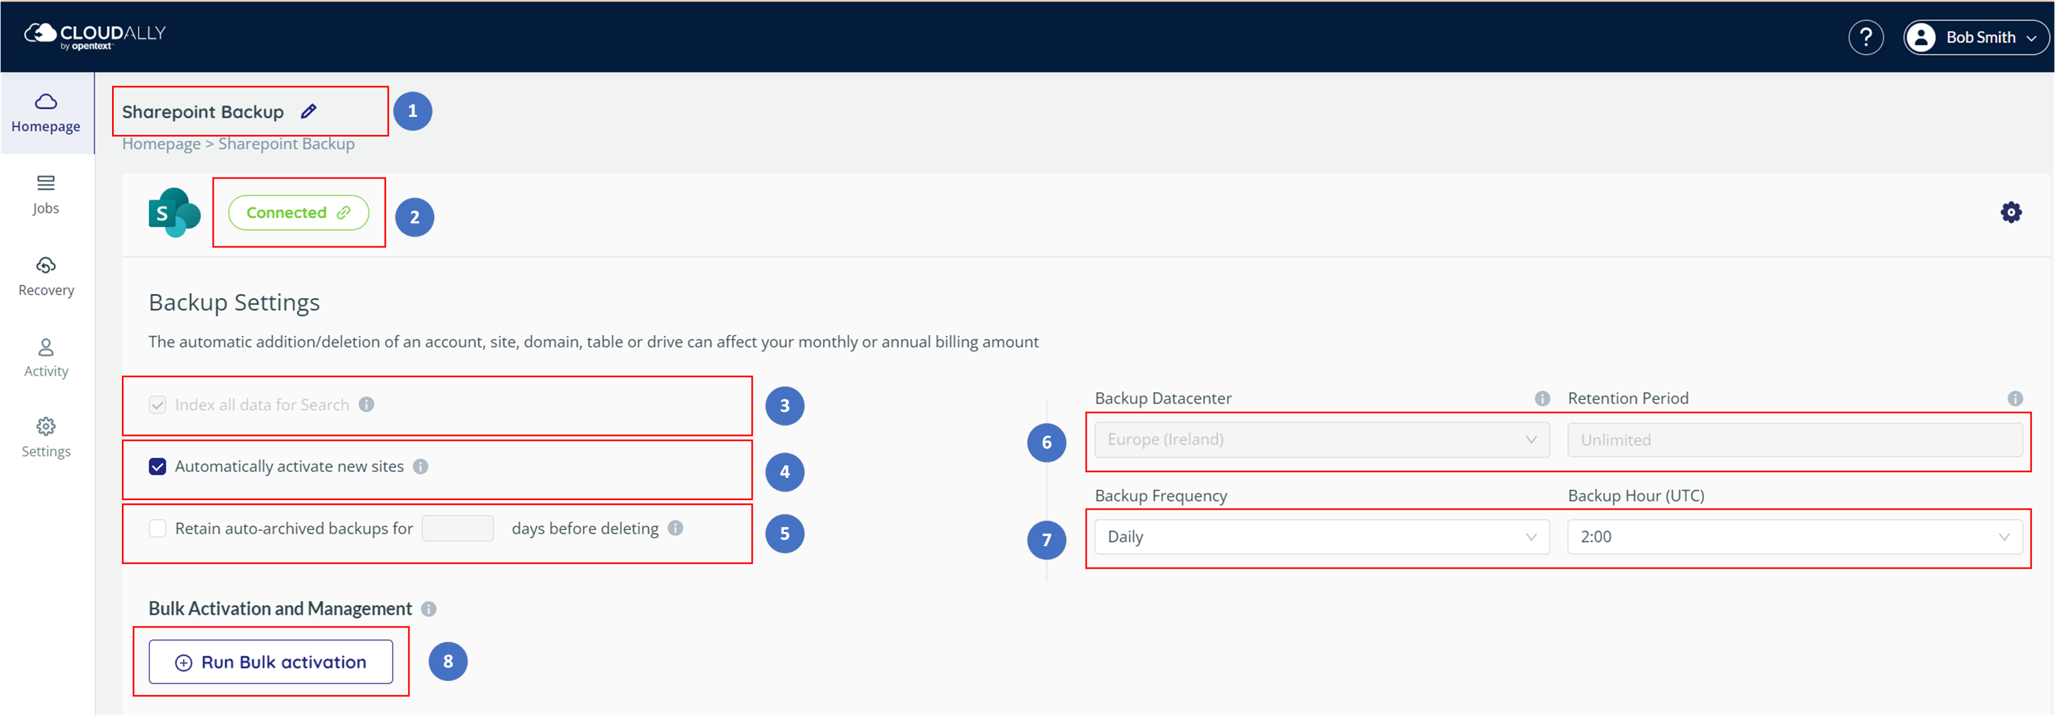Screen dimensions: 2055x716
Task: Open Activity in sidebar
Action: pyautogui.click(x=46, y=358)
